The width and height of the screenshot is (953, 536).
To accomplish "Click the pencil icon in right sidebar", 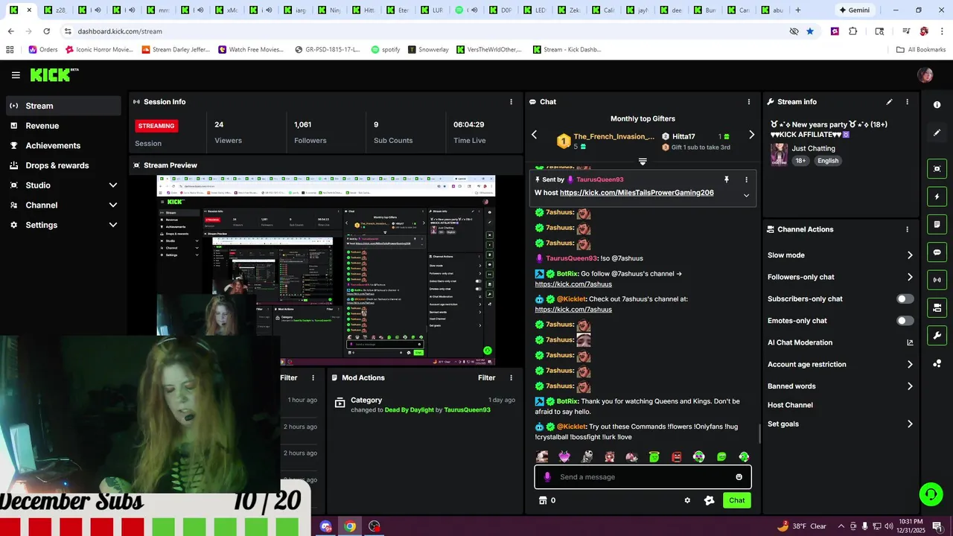I will 937,133.
